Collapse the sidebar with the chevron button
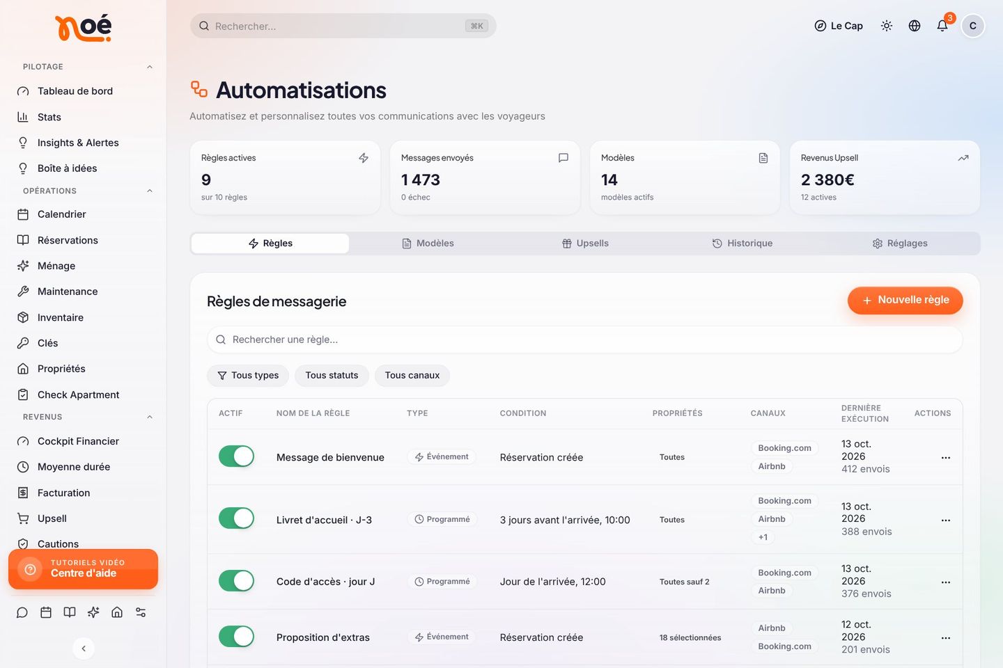Screen dimensions: 1003x668 click(84, 649)
